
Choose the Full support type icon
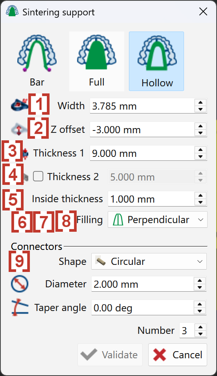[x=97, y=61]
